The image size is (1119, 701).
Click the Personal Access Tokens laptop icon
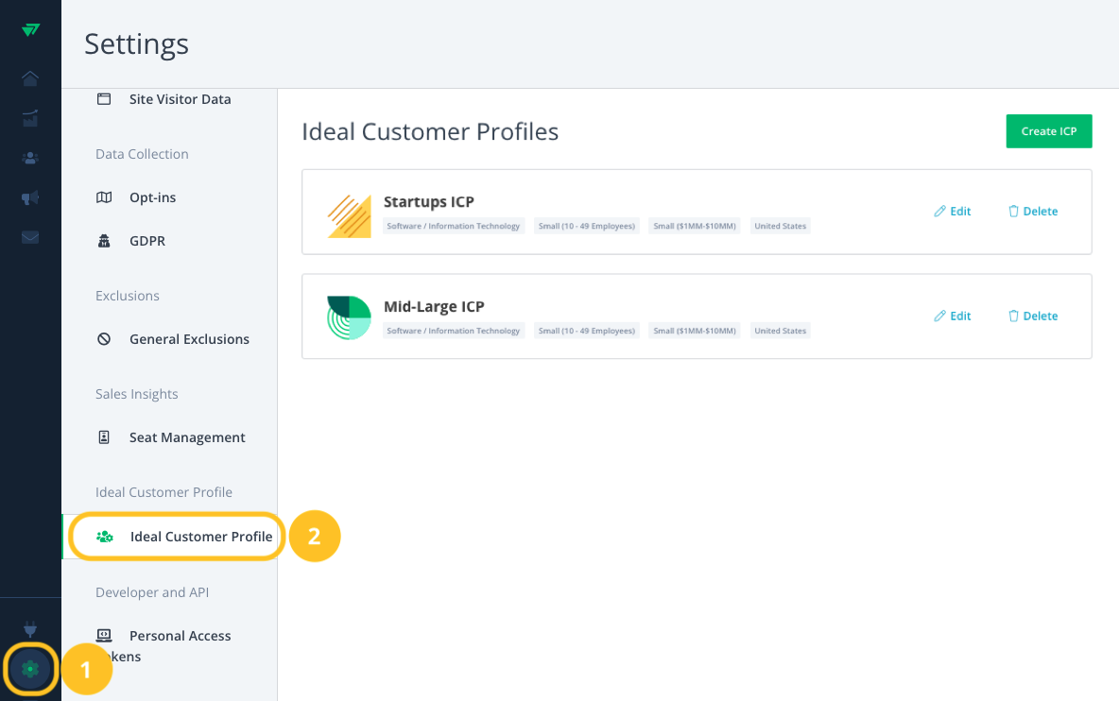[x=104, y=635]
